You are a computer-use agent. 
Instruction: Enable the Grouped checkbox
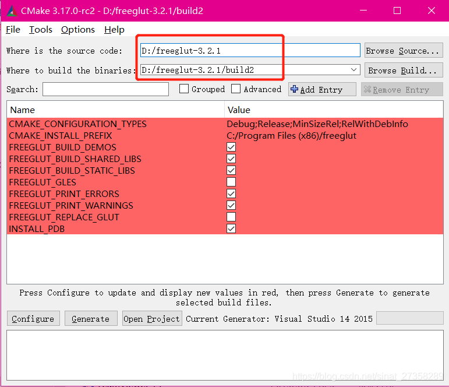tap(184, 89)
